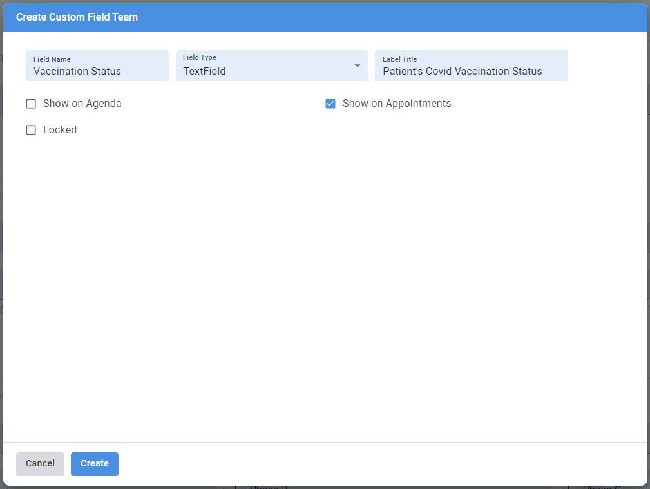Image resolution: width=650 pixels, height=489 pixels.
Task: Expand the TextField type selector
Action: 271,66
